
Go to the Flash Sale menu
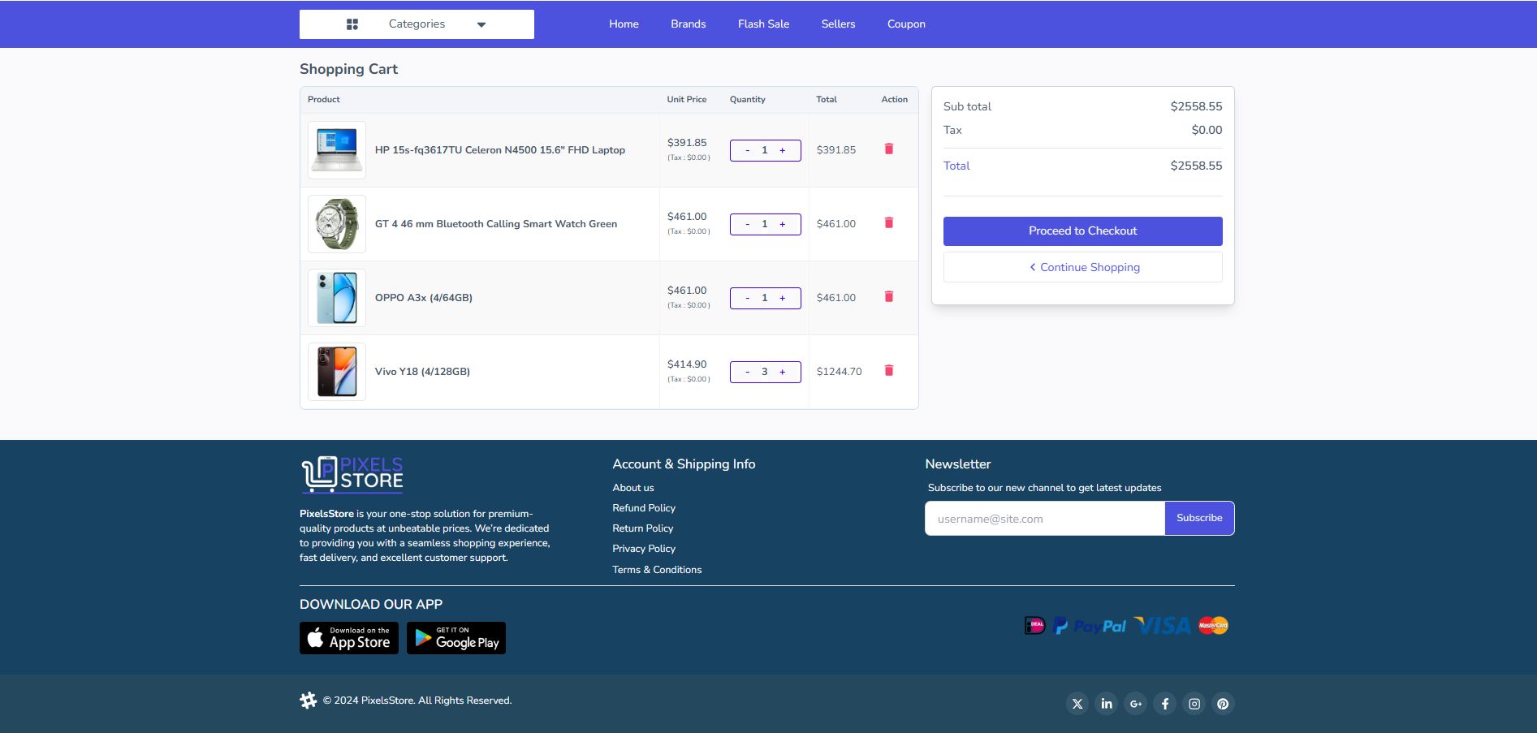click(763, 24)
